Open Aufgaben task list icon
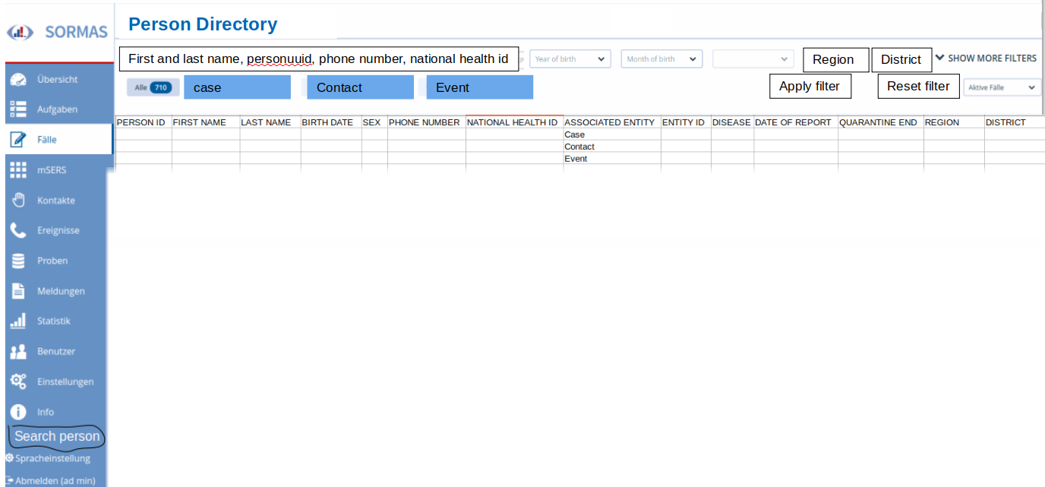 [19, 109]
